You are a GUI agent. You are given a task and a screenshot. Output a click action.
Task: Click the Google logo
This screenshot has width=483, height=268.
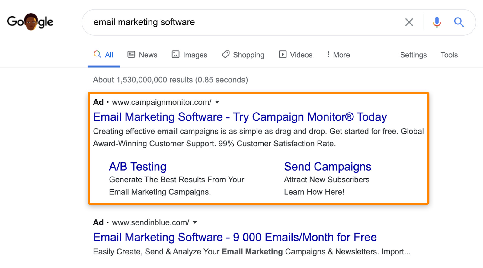pyautogui.click(x=30, y=21)
